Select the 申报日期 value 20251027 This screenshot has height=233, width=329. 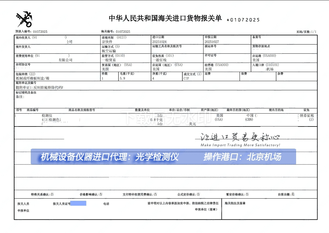[212, 41]
